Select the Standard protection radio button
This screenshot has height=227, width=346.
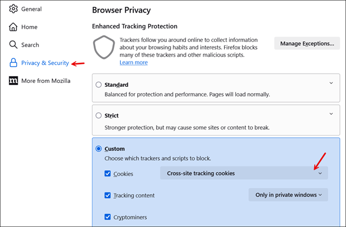click(x=99, y=85)
